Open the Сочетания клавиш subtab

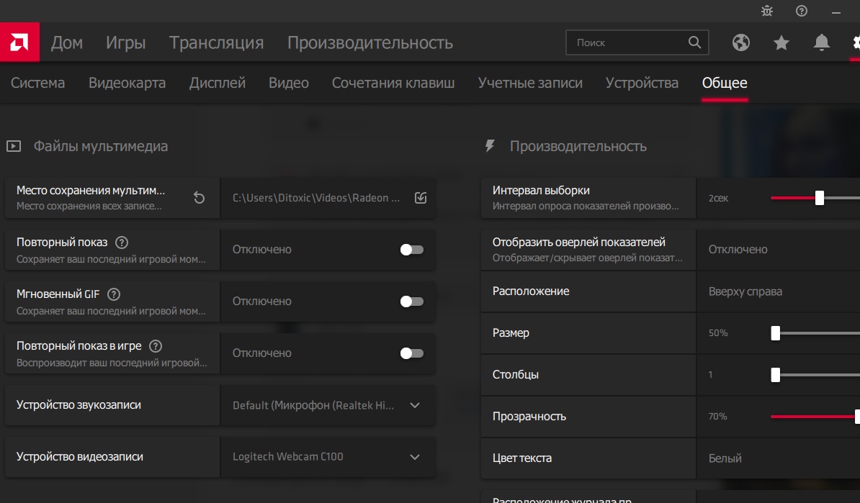point(393,83)
